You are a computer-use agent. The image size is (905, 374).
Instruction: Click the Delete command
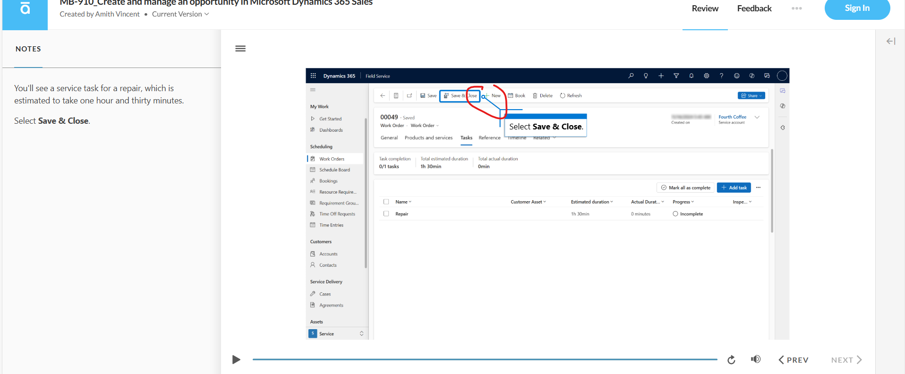542,95
